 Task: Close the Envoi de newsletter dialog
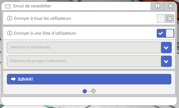point(170,6)
